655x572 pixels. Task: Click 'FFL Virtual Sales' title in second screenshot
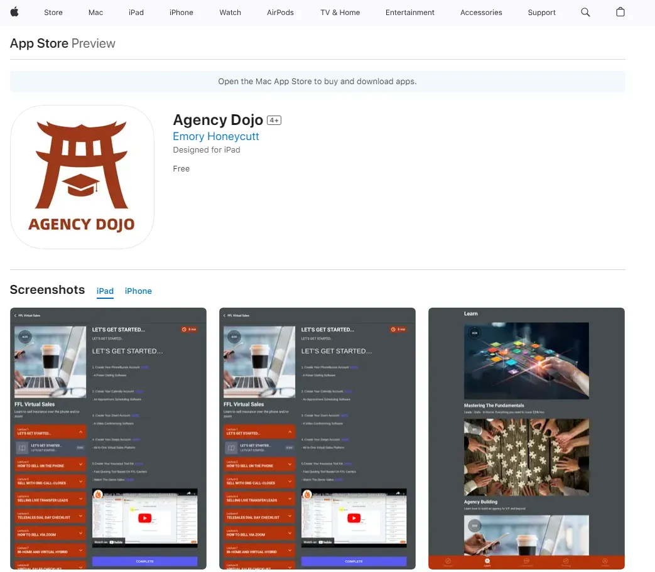pyautogui.click(x=244, y=404)
